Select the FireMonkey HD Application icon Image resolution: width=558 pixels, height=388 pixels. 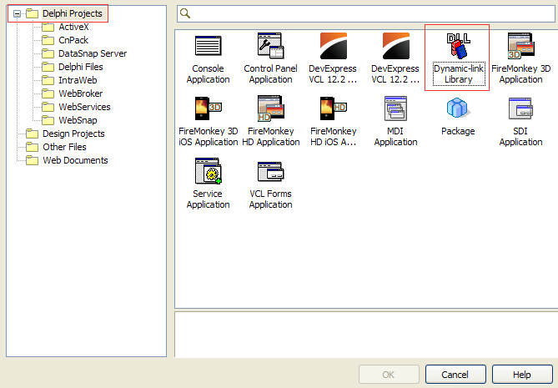(x=270, y=108)
